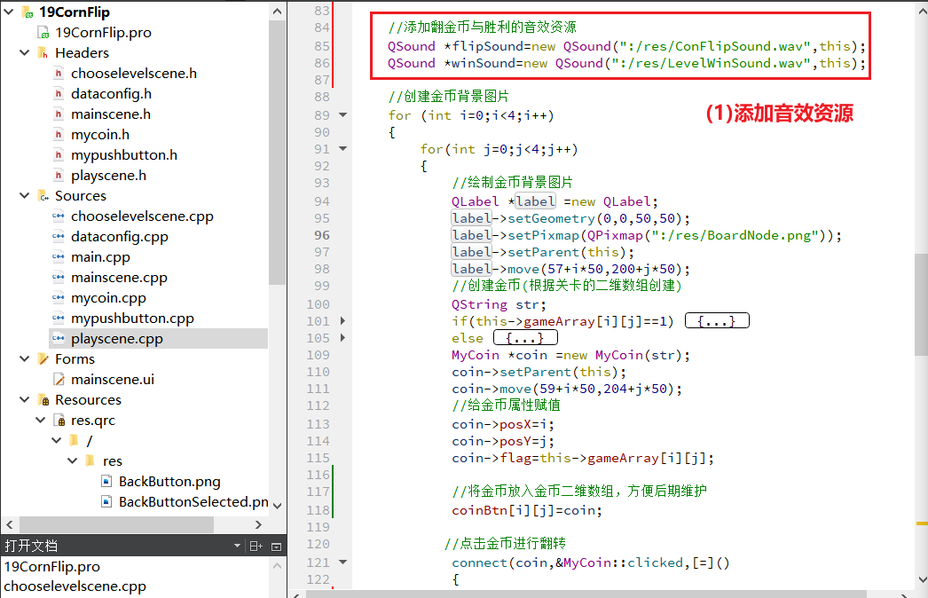Click the dataconfig.h header icon
The image size is (928, 598).
[58, 93]
